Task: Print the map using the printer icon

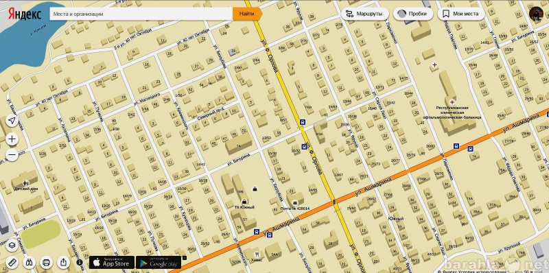Action: point(46,262)
